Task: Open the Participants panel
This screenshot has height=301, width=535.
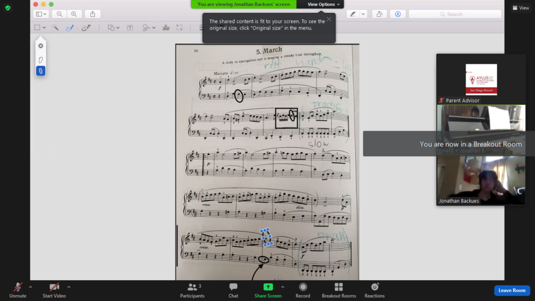Action: click(x=192, y=291)
